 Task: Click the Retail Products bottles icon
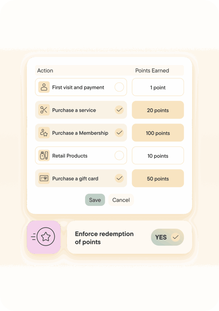(44, 156)
